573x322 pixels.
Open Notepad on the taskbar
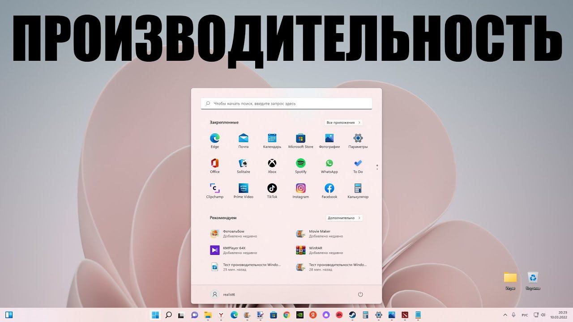click(x=418, y=315)
